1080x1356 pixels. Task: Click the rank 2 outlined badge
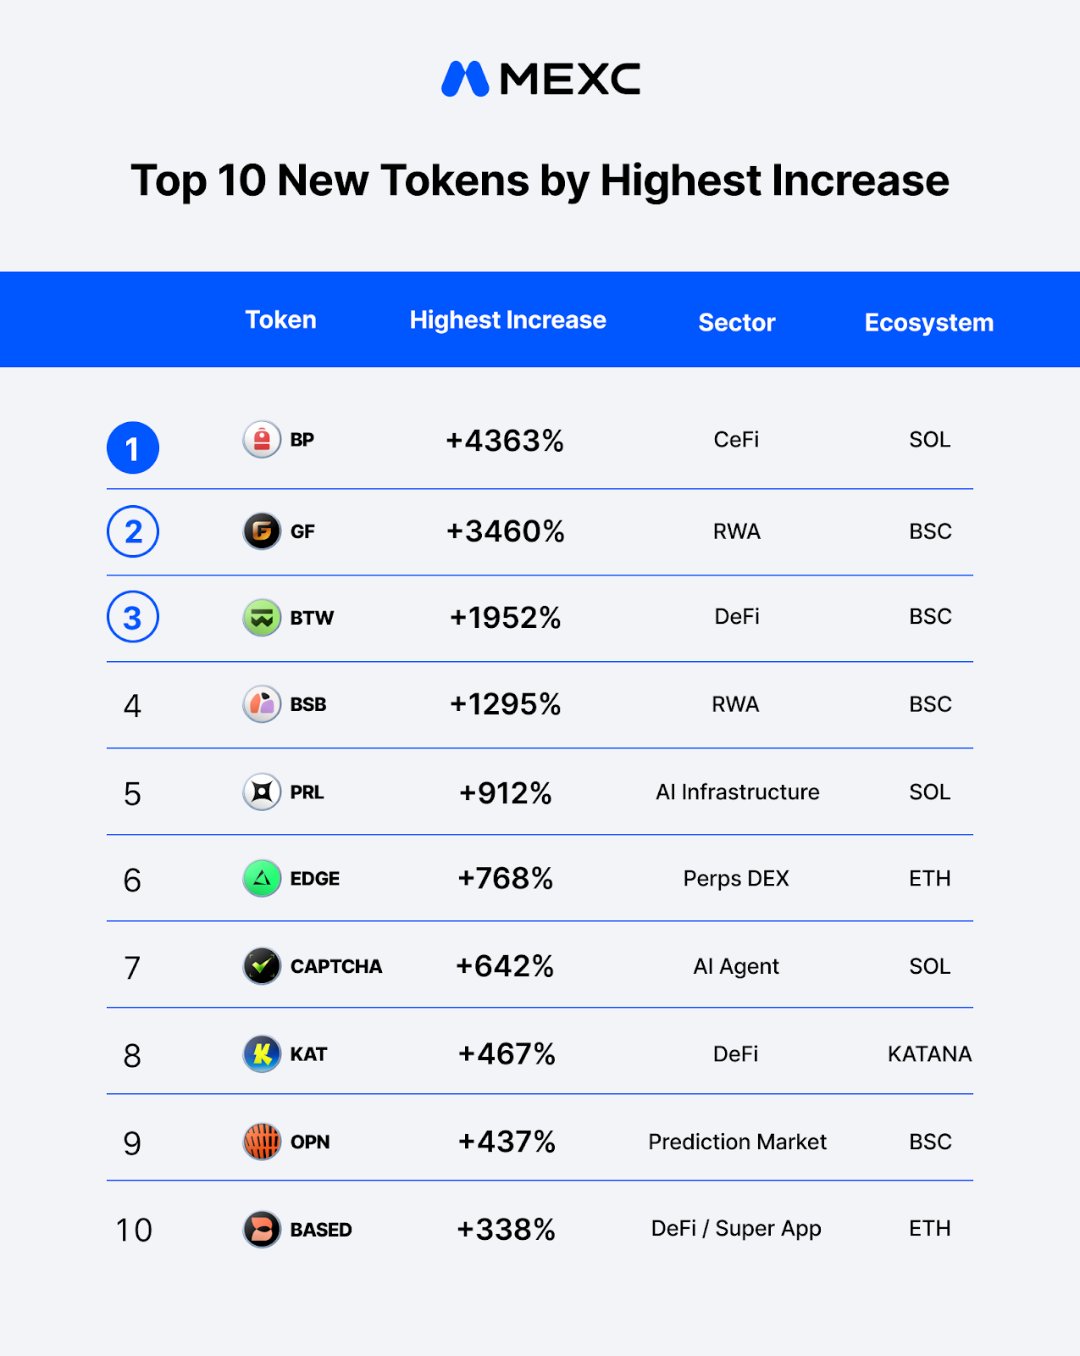(x=133, y=531)
